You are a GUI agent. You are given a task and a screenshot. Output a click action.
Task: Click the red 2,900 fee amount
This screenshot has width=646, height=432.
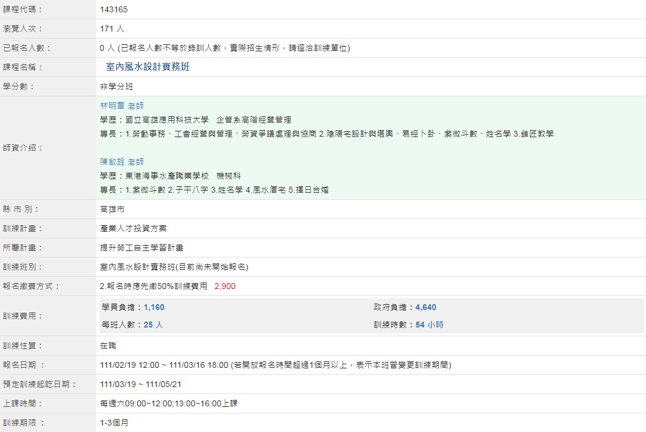[225, 286]
